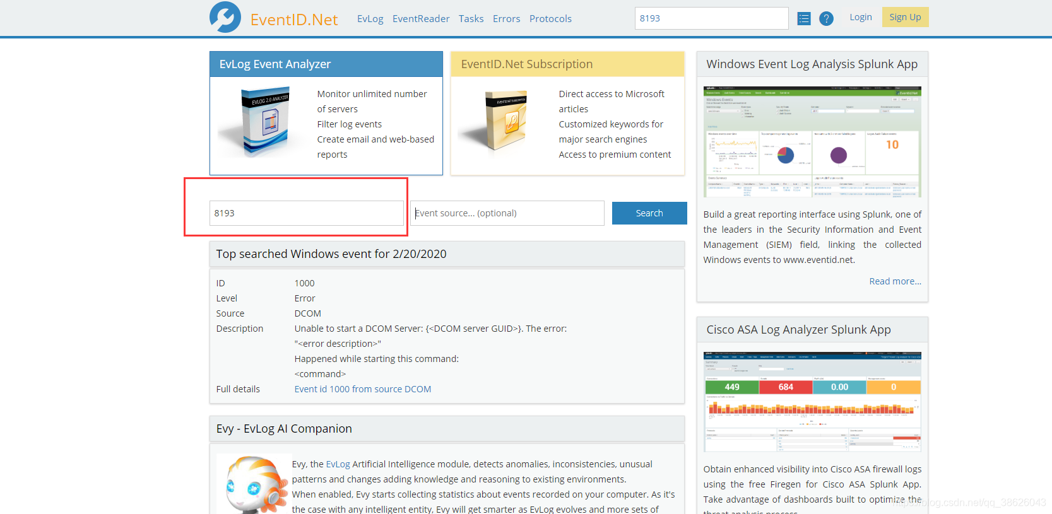
Task: Click the EventID.Net wrench logo icon
Action: pyautogui.click(x=225, y=17)
